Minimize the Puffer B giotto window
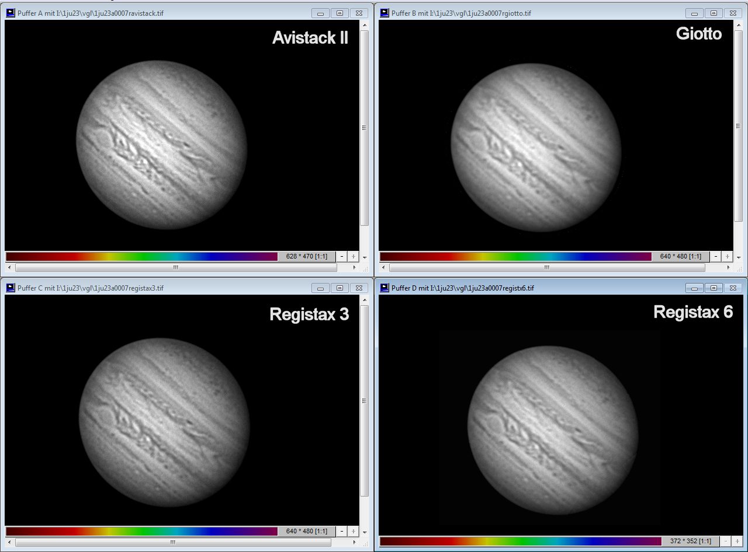The height and width of the screenshot is (552, 748). point(694,13)
